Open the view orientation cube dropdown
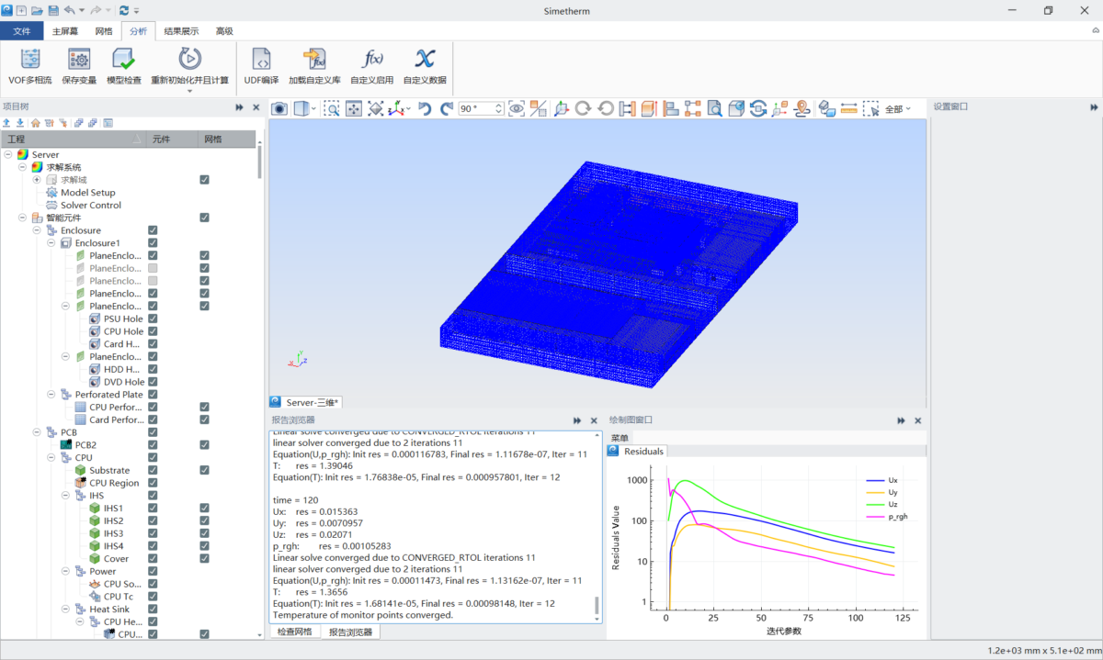Viewport: 1103px width, 660px height. click(x=314, y=108)
